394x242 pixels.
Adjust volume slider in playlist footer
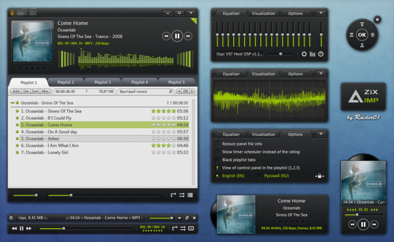click(x=25, y=195)
